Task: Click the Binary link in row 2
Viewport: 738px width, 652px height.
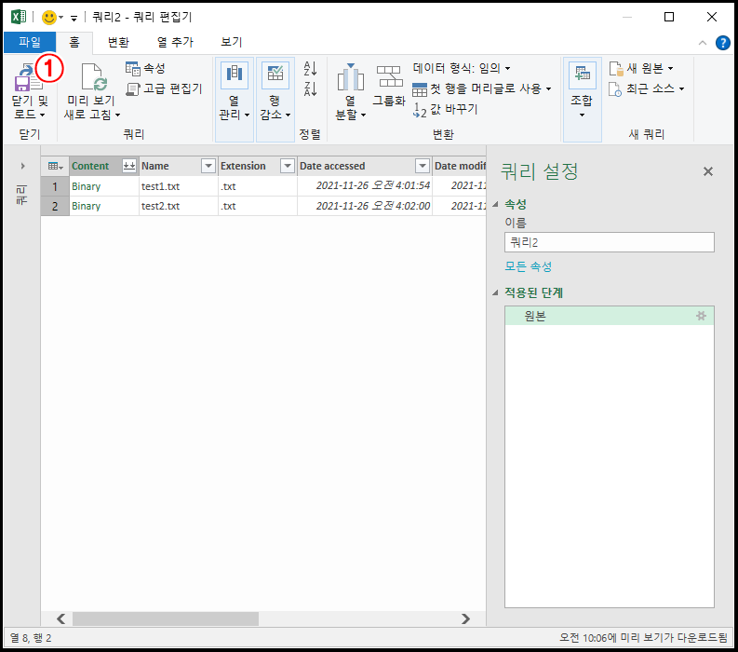Action: pyautogui.click(x=87, y=207)
